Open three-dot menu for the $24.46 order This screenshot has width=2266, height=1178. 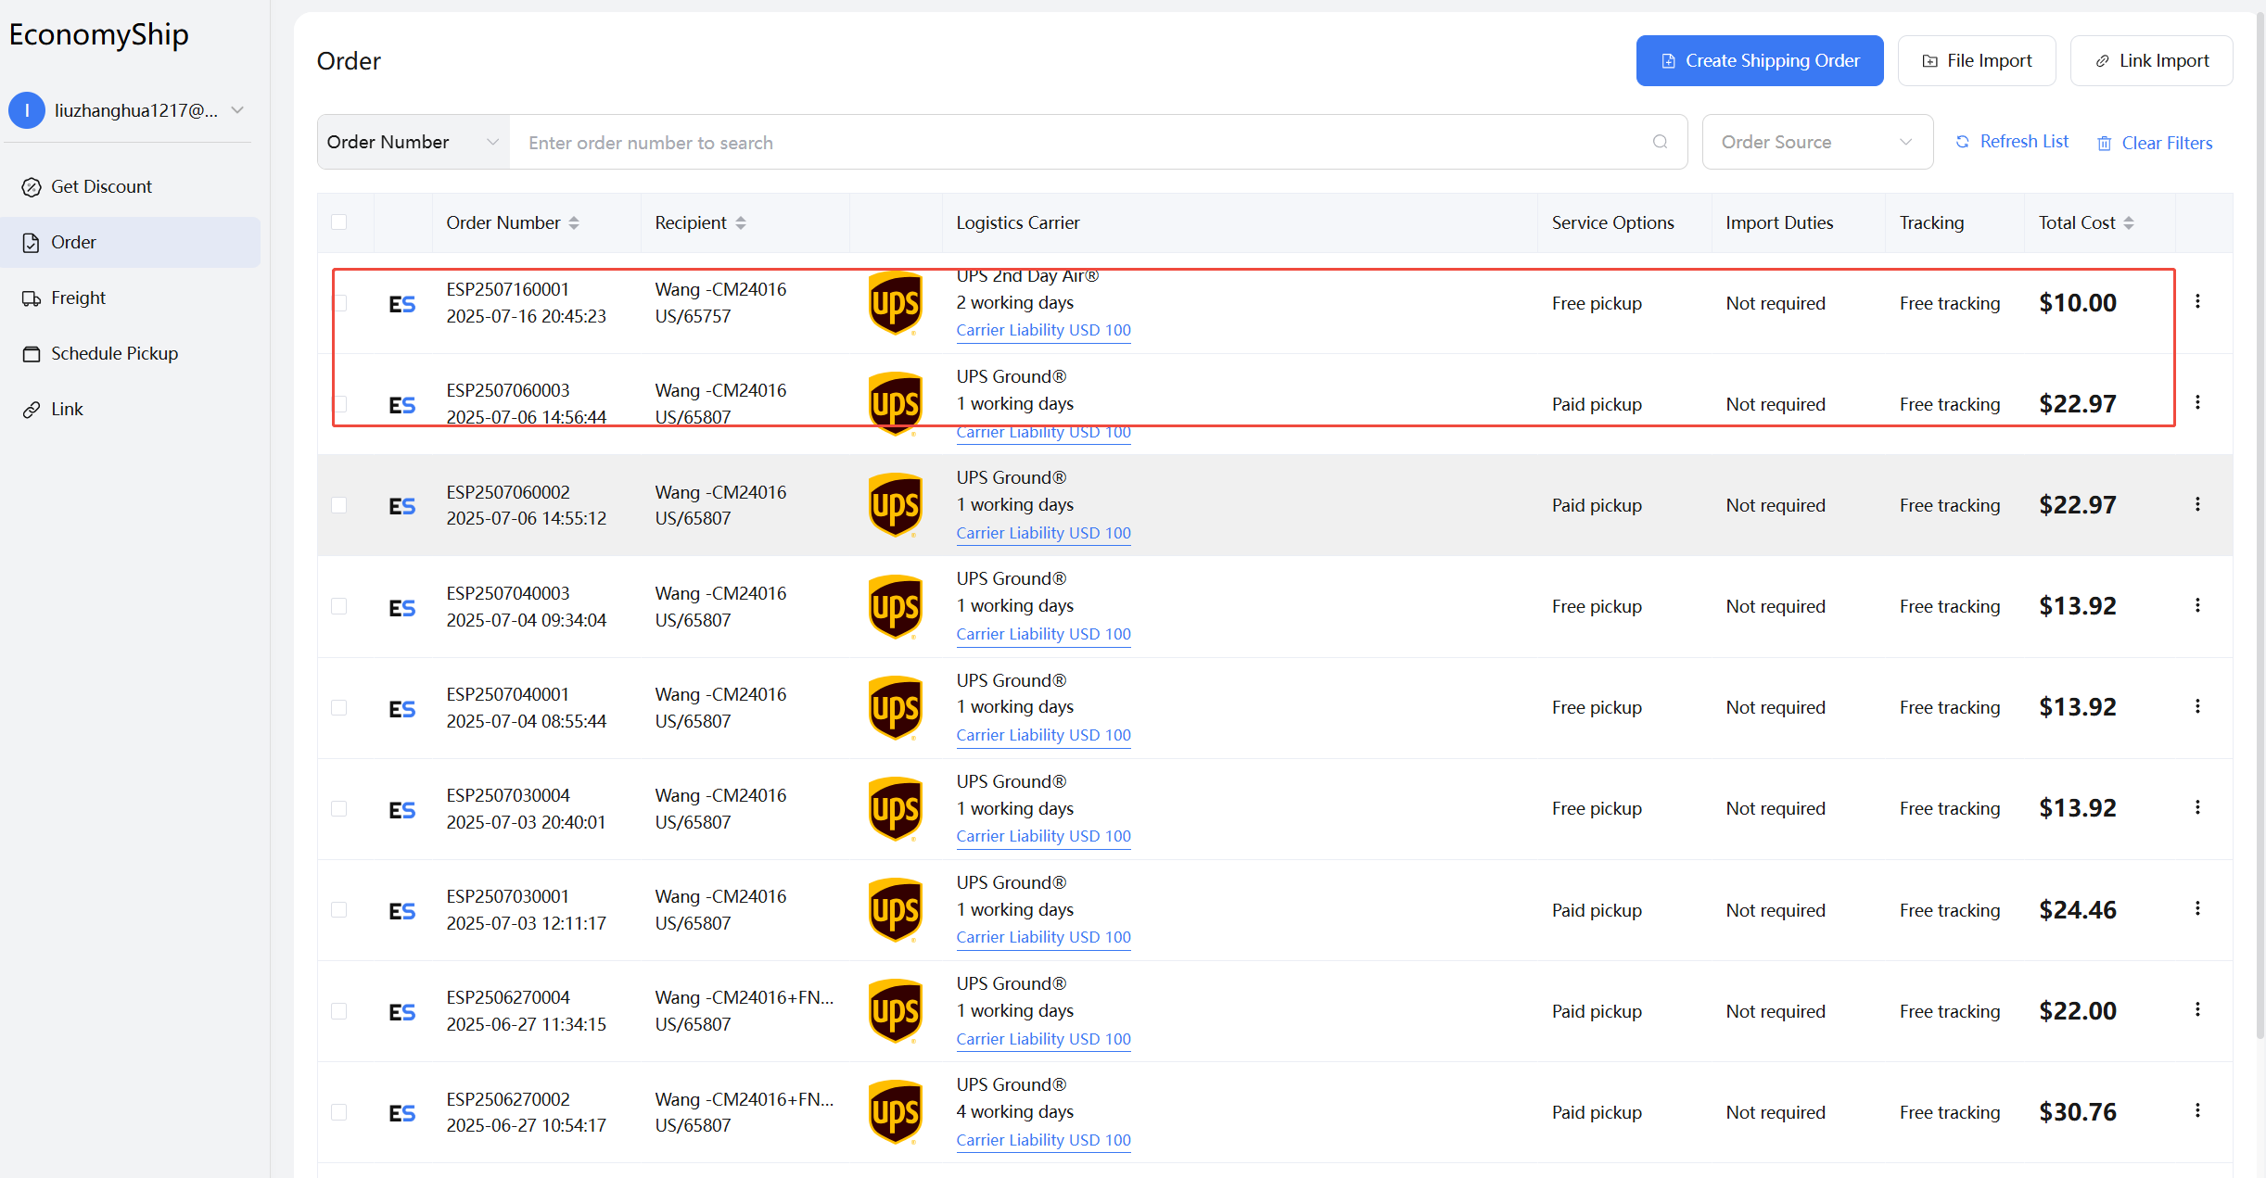[x=2197, y=909]
